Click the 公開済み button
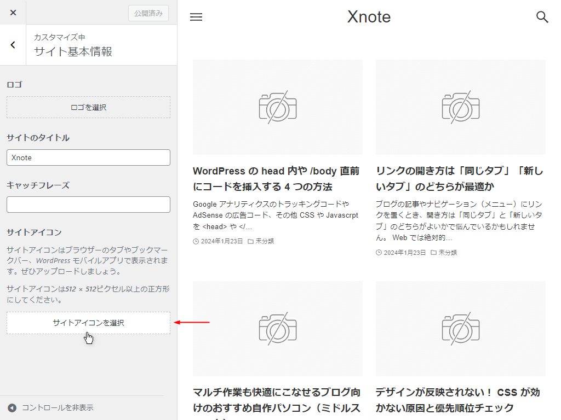 click(148, 12)
